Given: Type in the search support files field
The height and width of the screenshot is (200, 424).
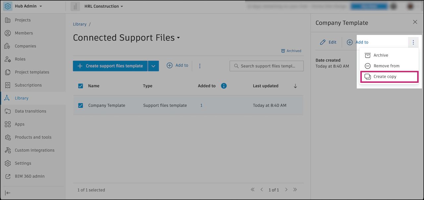Looking at the screenshot, I should point(268,66).
